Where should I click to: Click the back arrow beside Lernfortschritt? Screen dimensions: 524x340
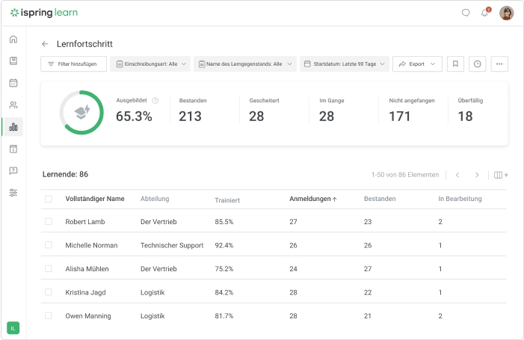pyautogui.click(x=46, y=44)
